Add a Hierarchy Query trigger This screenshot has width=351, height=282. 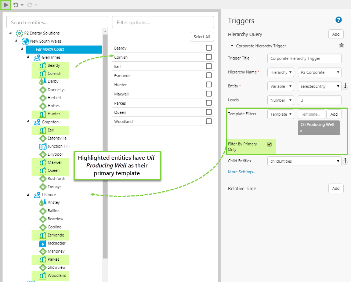click(x=336, y=34)
